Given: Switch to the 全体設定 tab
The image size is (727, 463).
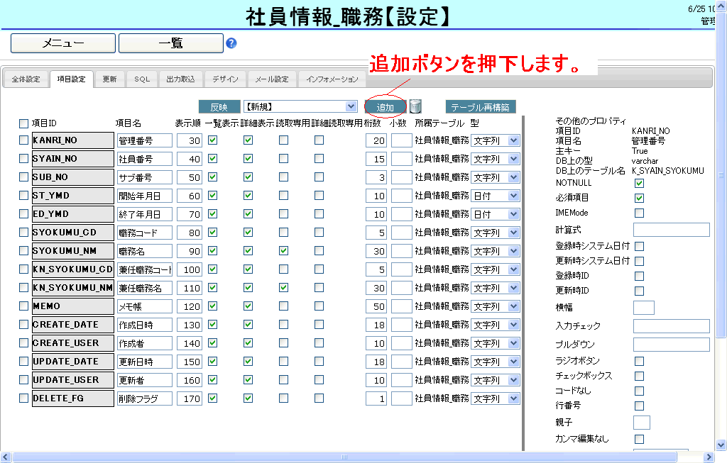Looking at the screenshot, I should click(x=26, y=79).
